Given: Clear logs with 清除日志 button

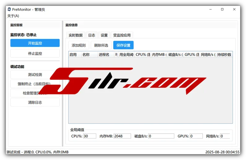Looking at the screenshot, I should pos(35,102).
